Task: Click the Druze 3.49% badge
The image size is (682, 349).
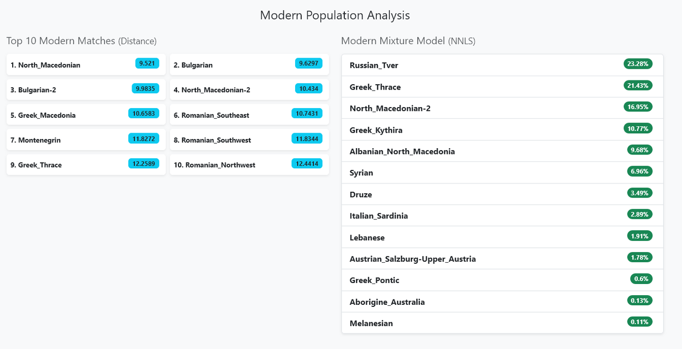Action: (x=639, y=193)
